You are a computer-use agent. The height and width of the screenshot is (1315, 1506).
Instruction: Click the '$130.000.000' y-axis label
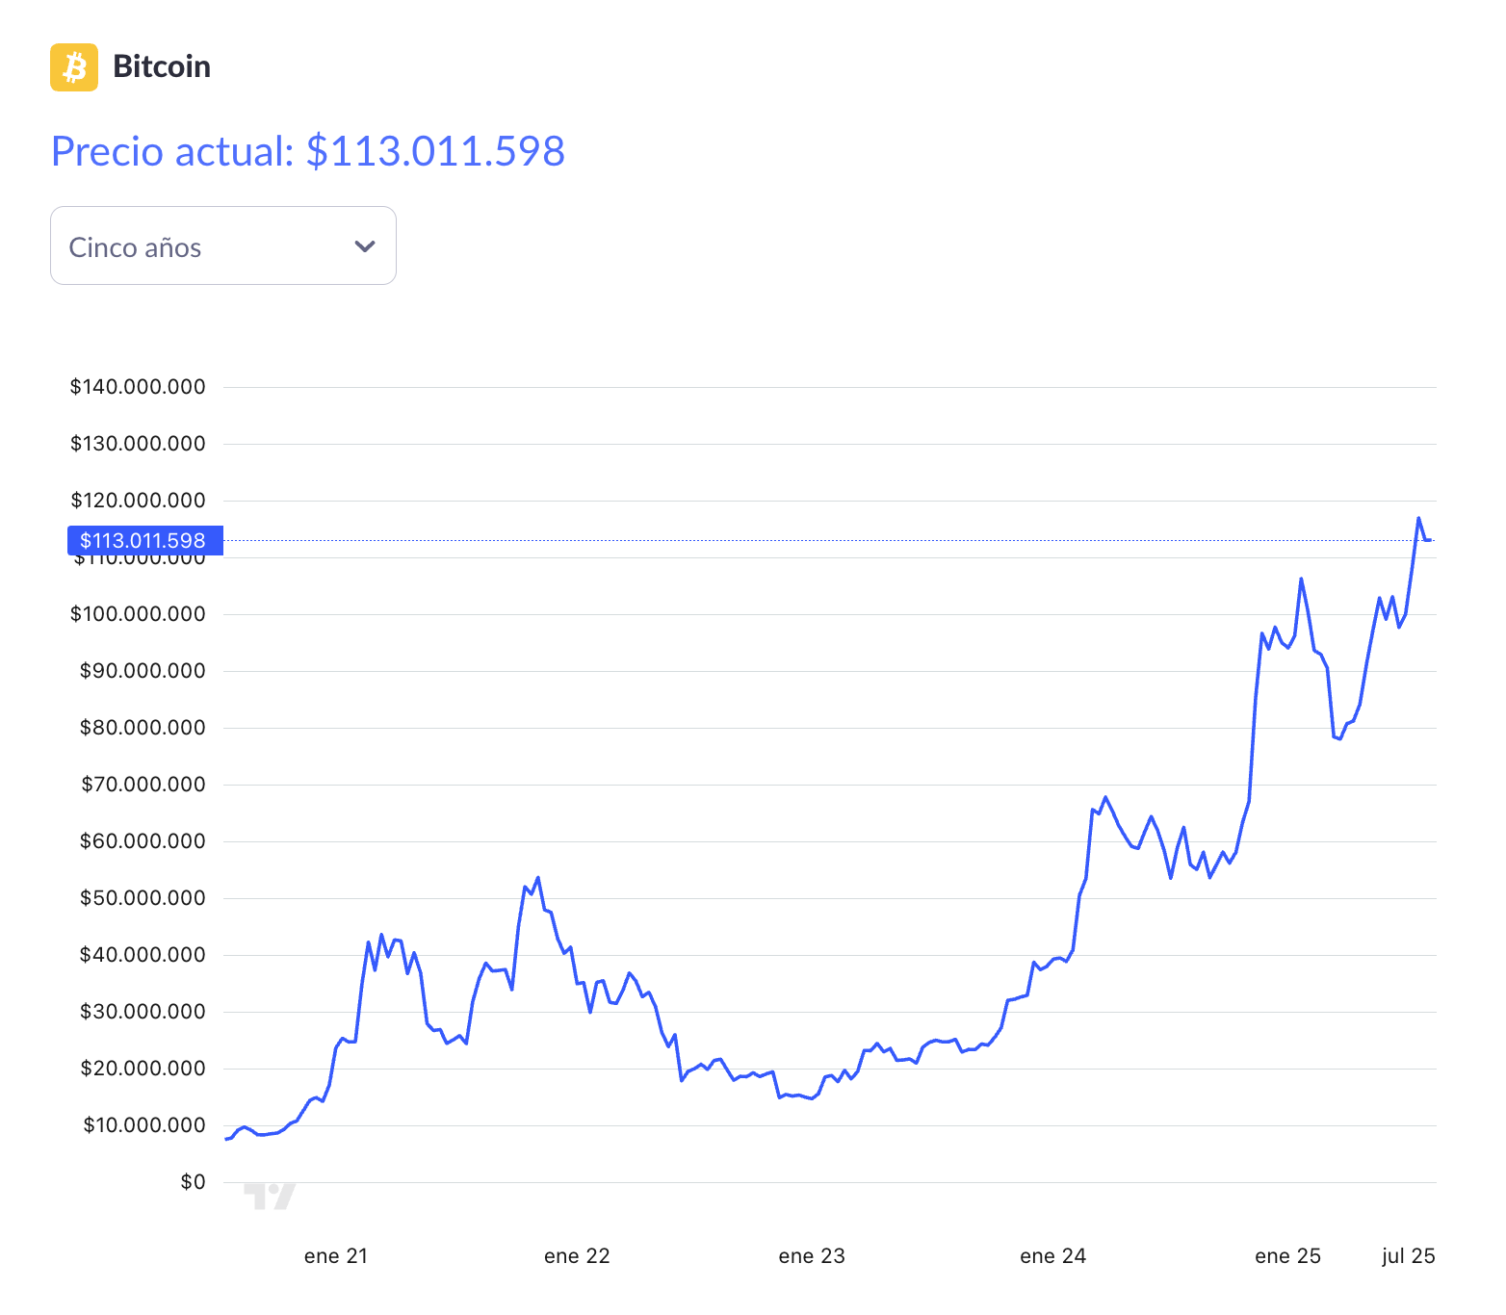click(x=138, y=444)
